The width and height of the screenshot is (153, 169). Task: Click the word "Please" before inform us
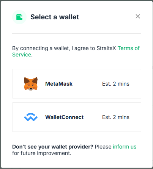click(103, 147)
